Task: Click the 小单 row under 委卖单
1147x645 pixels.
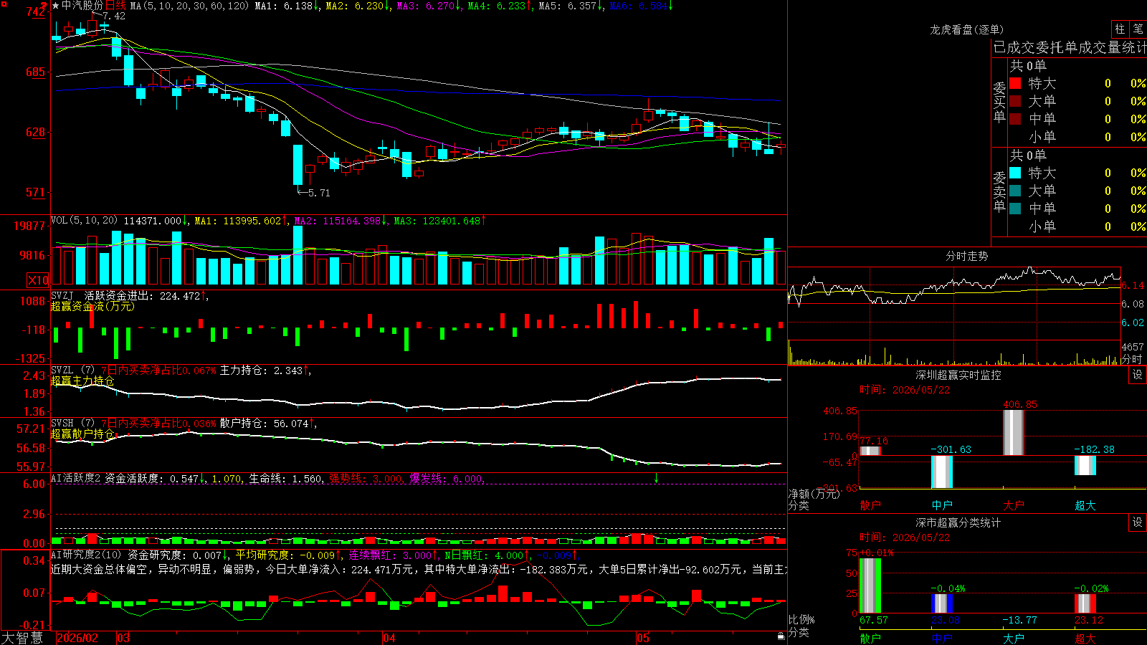Action: point(1077,226)
